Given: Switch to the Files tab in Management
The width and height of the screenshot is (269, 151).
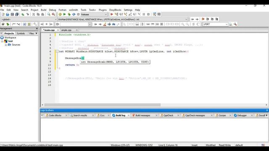Looking at the screenshot, I should click(x=32, y=34).
